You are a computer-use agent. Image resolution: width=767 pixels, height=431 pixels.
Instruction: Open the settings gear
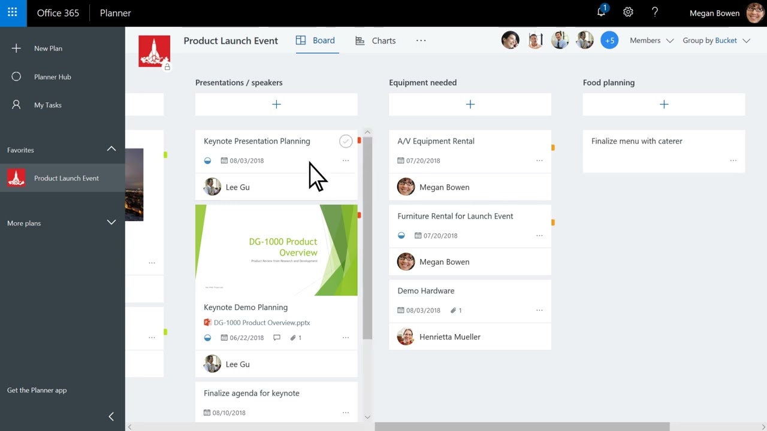[628, 13]
